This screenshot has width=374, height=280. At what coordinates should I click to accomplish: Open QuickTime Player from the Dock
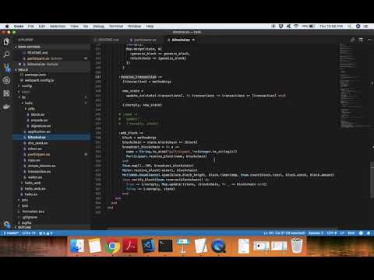pyautogui.click(x=218, y=246)
